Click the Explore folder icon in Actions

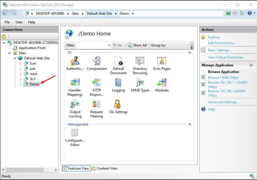pyautogui.click(x=203, y=37)
